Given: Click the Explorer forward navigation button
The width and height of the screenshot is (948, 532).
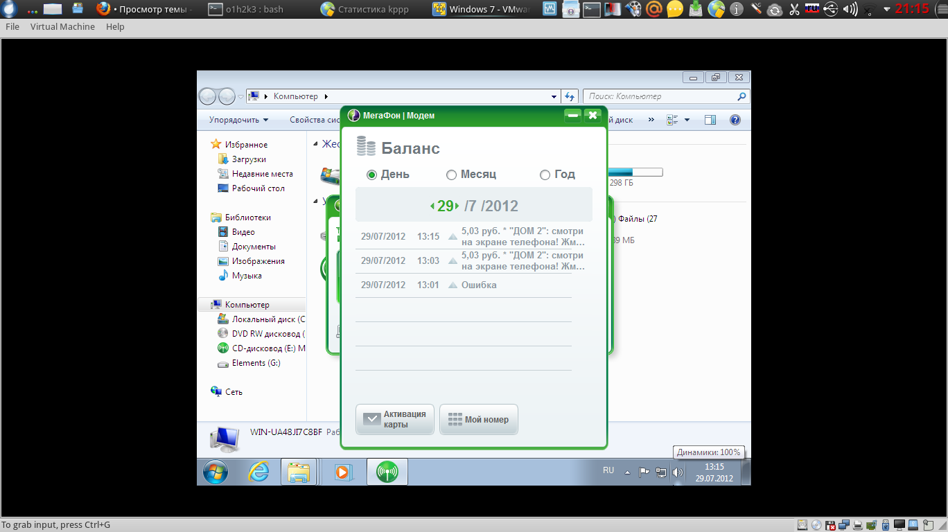Looking at the screenshot, I should [x=227, y=96].
